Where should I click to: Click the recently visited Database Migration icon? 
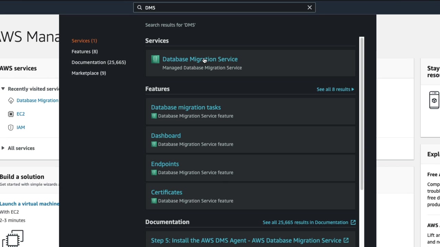[x=11, y=101]
